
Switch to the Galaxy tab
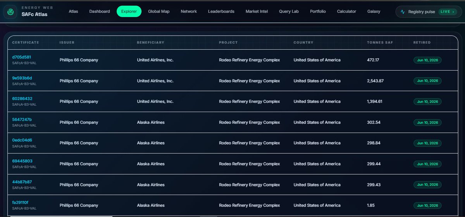(374, 12)
